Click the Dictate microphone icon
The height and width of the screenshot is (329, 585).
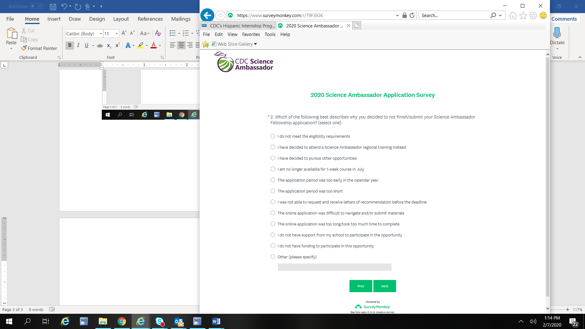coord(557,32)
